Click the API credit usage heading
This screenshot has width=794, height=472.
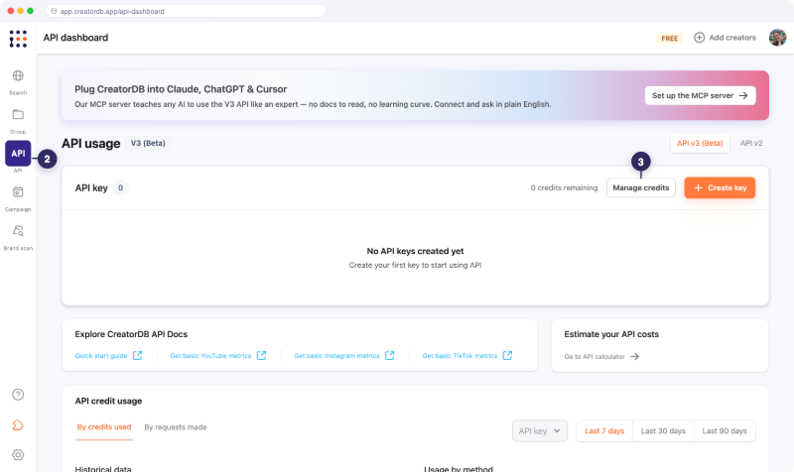tap(108, 402)
